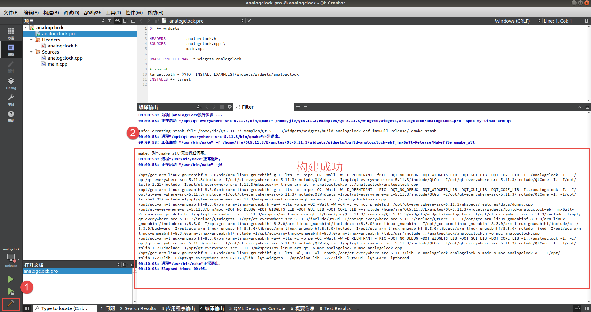Open 工具(T) menu
The height and width of the screenshot is (312, 591).
click(113, 12)
